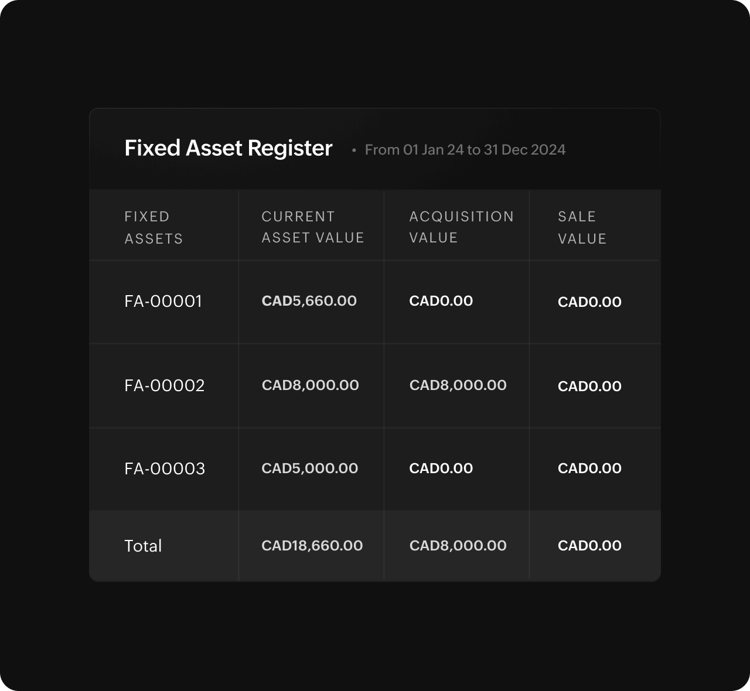The height and width of the screenshot is (691, 750).
Task: Click FA-00003 current value CAD5,000.00
Action: (309, 468)
